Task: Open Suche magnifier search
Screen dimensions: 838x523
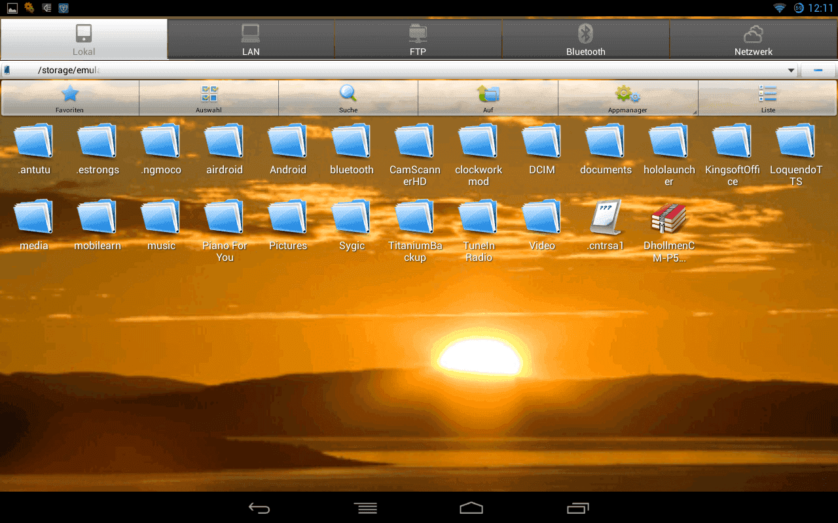Action: click(348, 98)
